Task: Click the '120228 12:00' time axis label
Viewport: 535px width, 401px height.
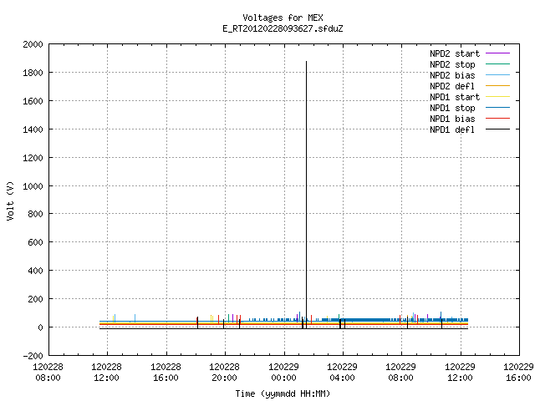Action: pyautogui.click(x=107, y=373)
